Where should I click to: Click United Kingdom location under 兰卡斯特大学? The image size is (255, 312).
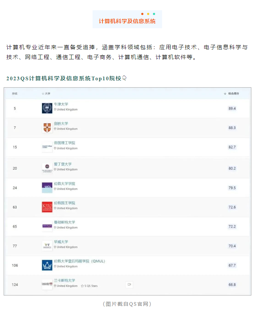click(x=66, y=286)
